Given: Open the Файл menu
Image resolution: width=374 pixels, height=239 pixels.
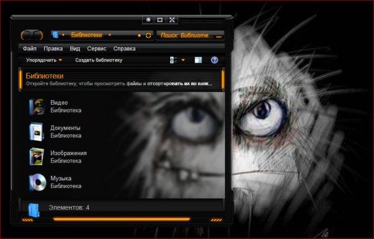Looking at the screenshot, I should [29, 49].
